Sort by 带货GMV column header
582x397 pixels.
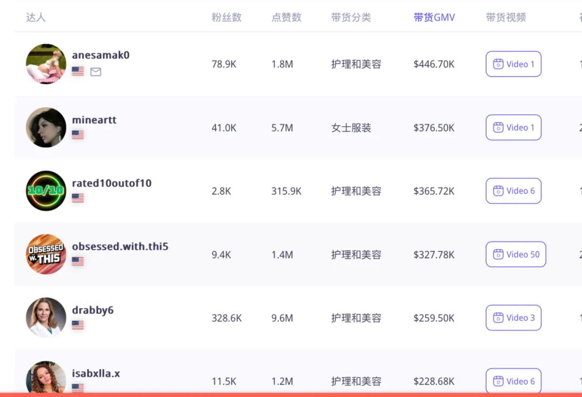coord(434,17)
